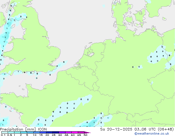Click the "25" legend scale value

click(54, 135)
